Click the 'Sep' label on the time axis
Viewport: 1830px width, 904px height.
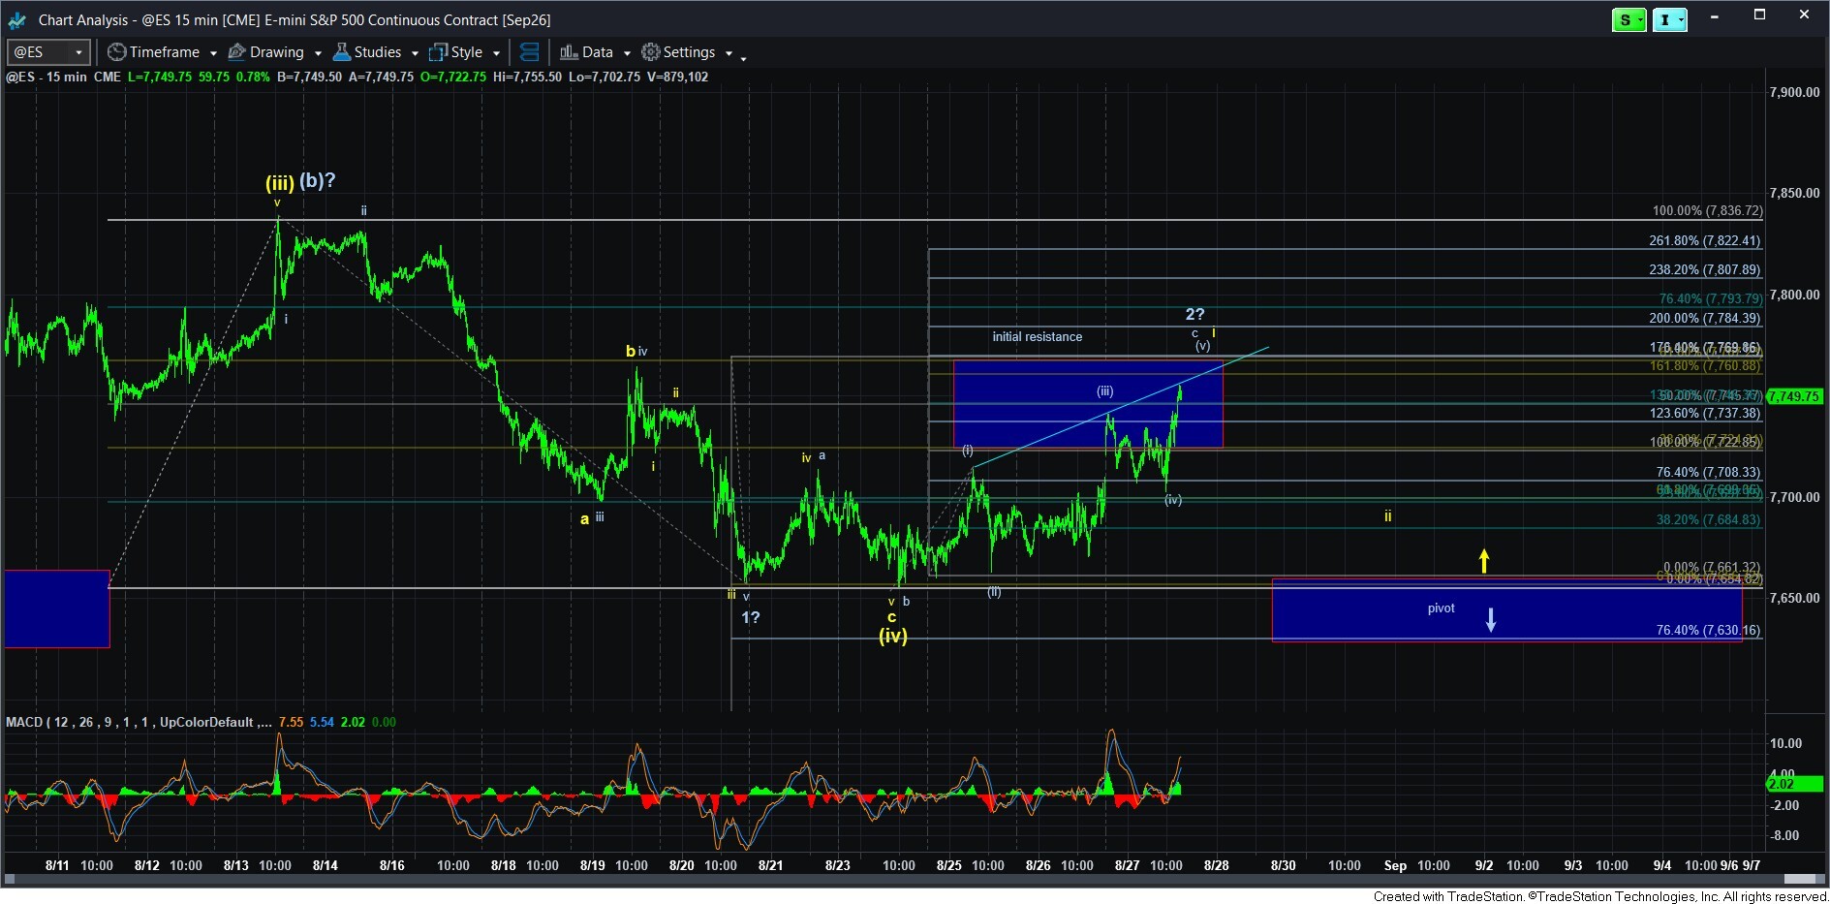[1395, 865]
